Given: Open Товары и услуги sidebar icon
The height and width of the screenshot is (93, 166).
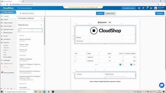Looking at the screenshot, I should 2,23.
